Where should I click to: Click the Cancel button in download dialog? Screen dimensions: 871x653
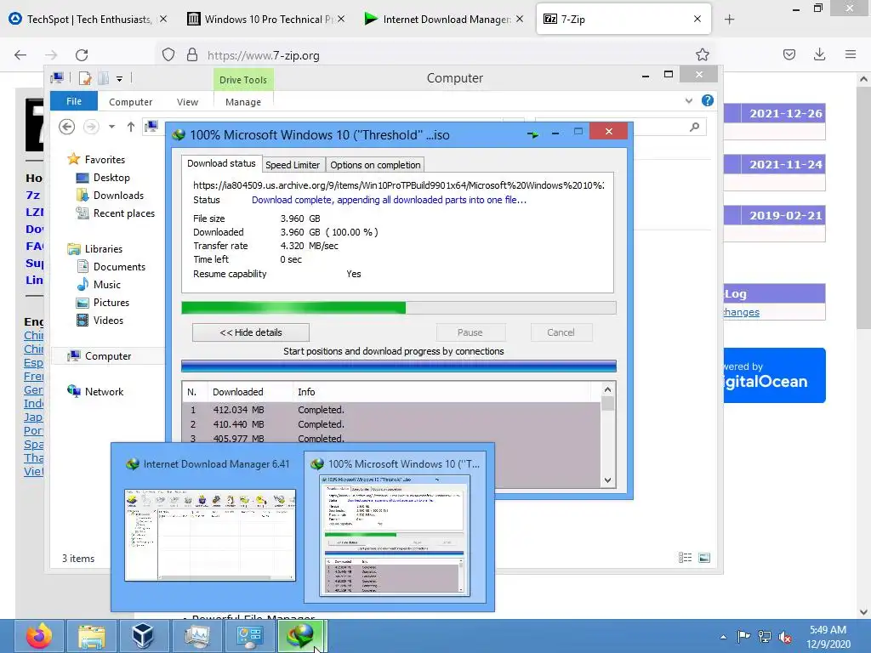click(x=561, y=332)
